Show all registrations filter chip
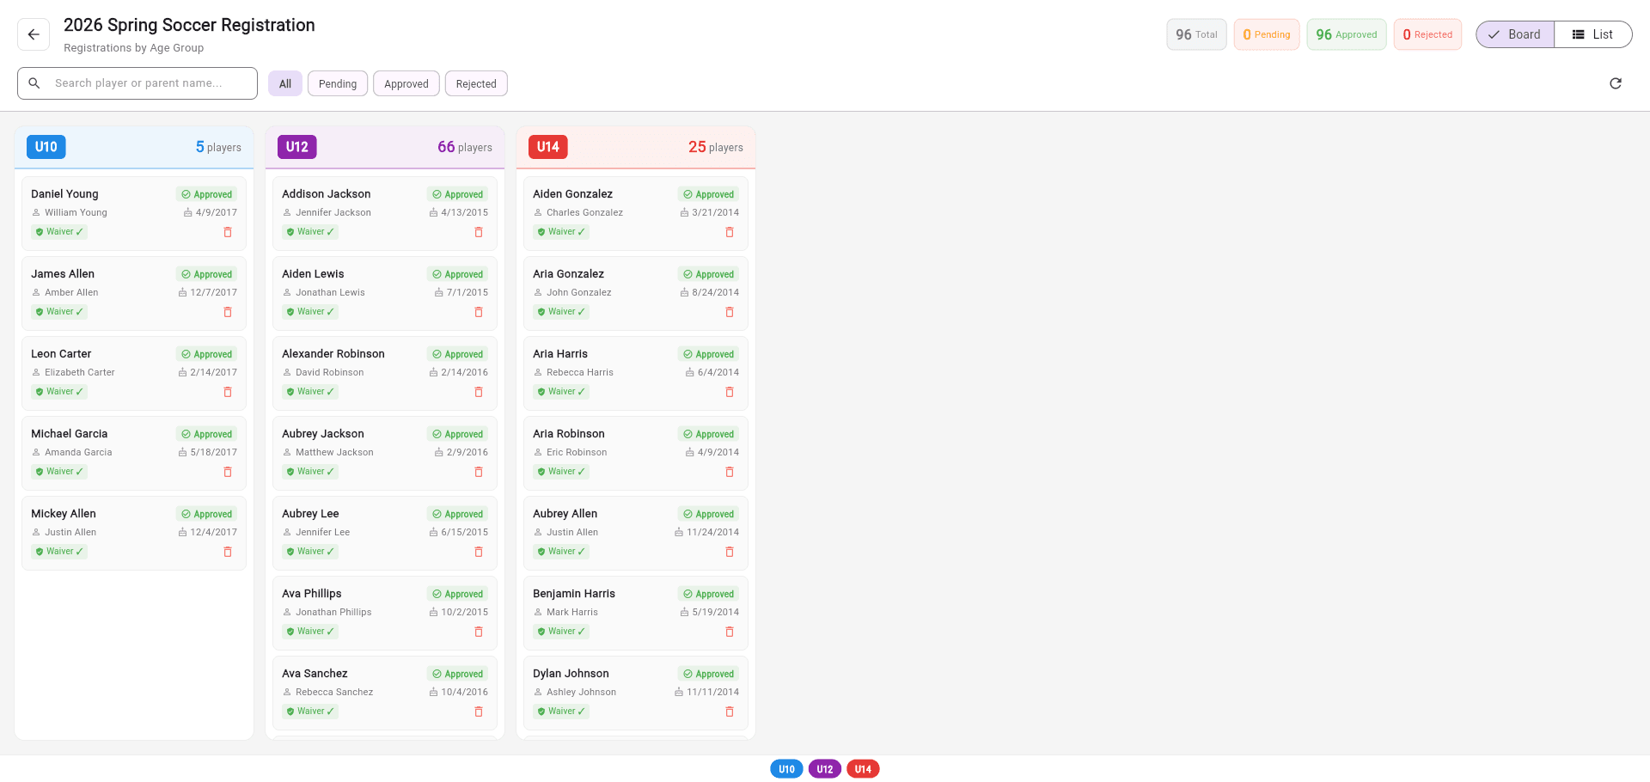The height and width of the screenshot is (782, 1650). coord(285,83)
